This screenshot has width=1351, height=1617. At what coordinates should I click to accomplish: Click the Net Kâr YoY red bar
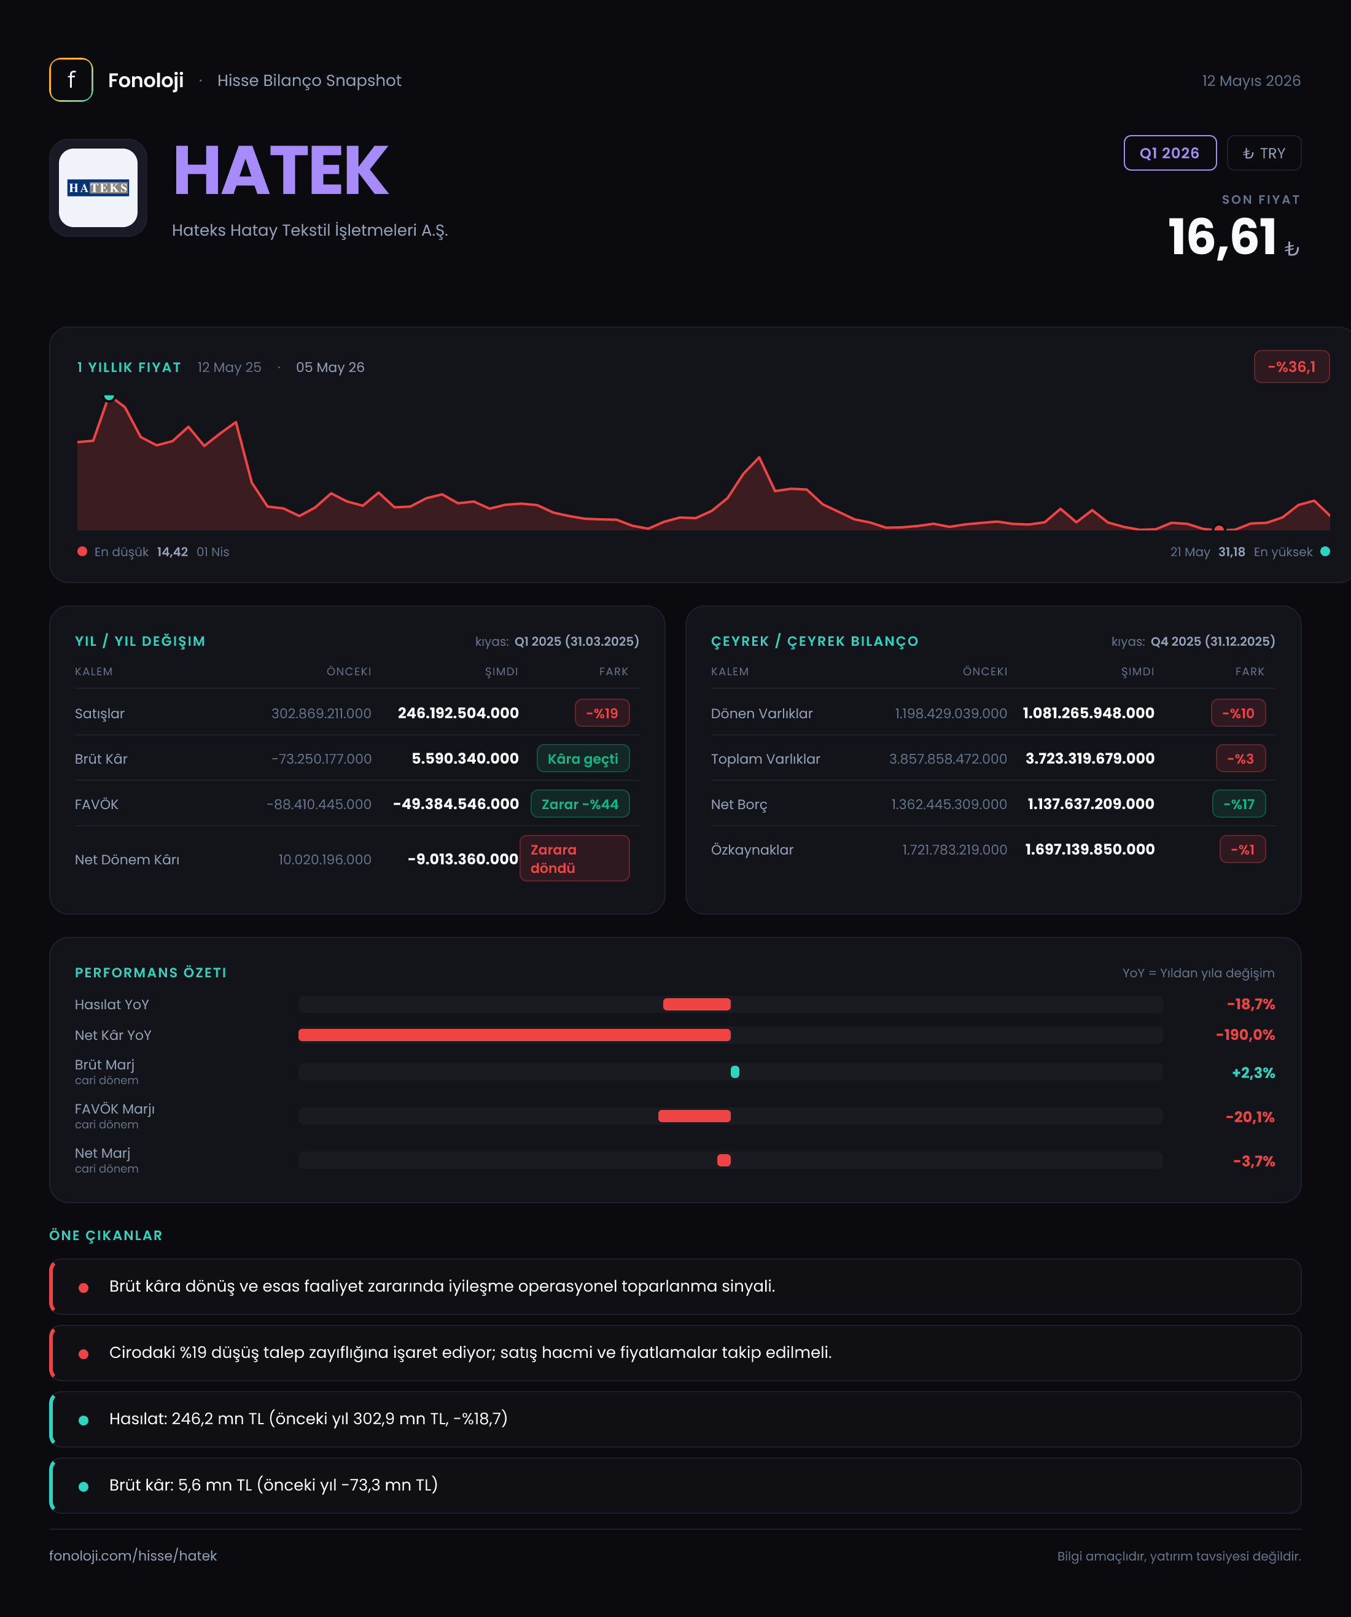point(515,1035)
